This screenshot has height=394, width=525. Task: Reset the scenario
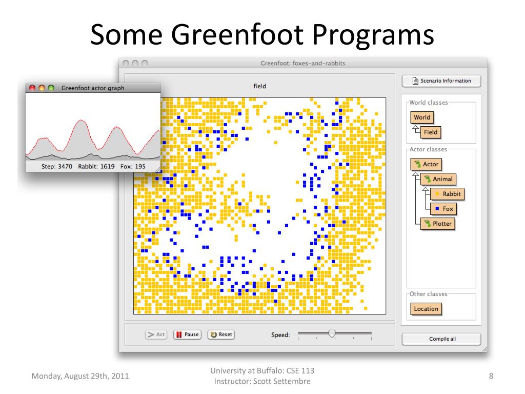[221, 334]
